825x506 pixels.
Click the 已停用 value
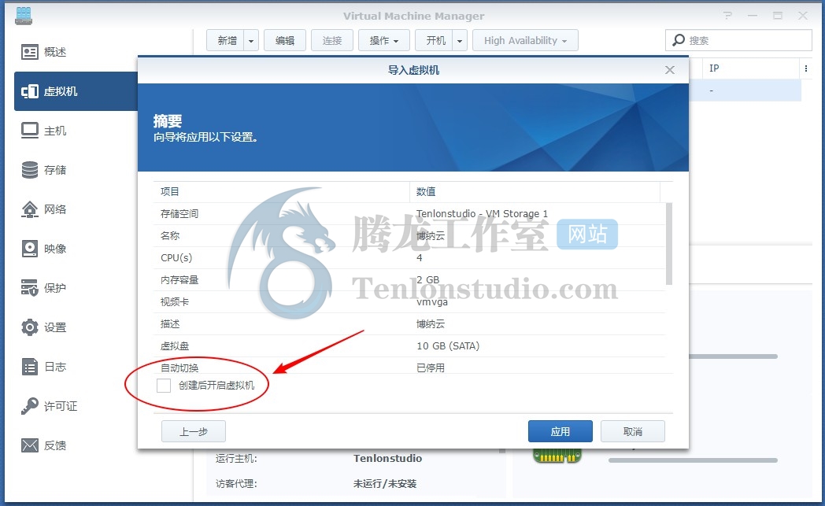431,367
